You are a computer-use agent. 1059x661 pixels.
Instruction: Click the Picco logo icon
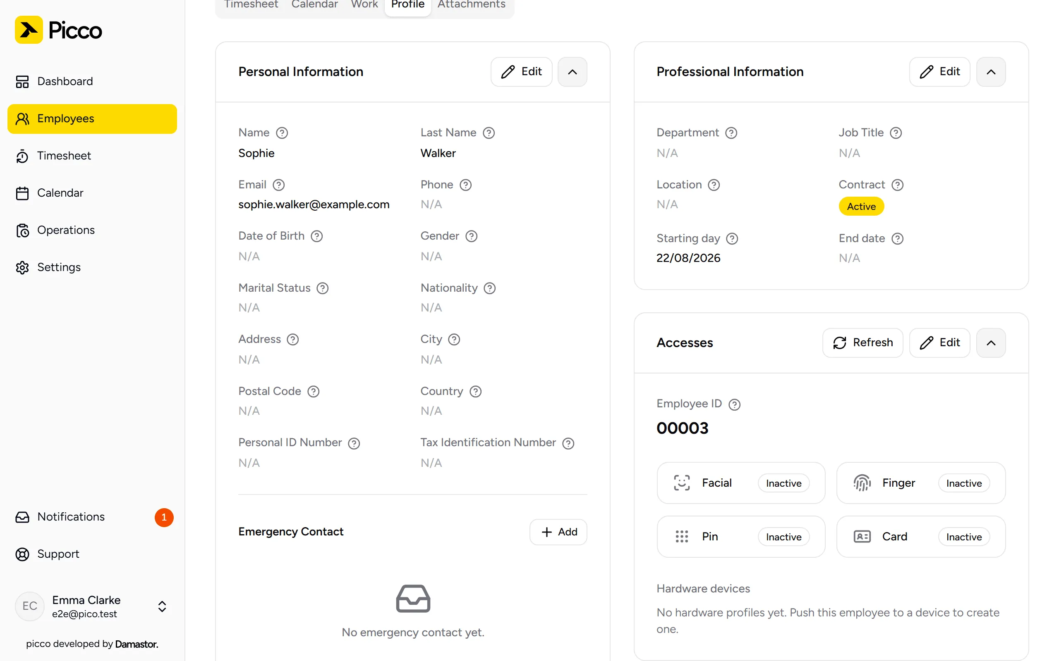[29, 30]
